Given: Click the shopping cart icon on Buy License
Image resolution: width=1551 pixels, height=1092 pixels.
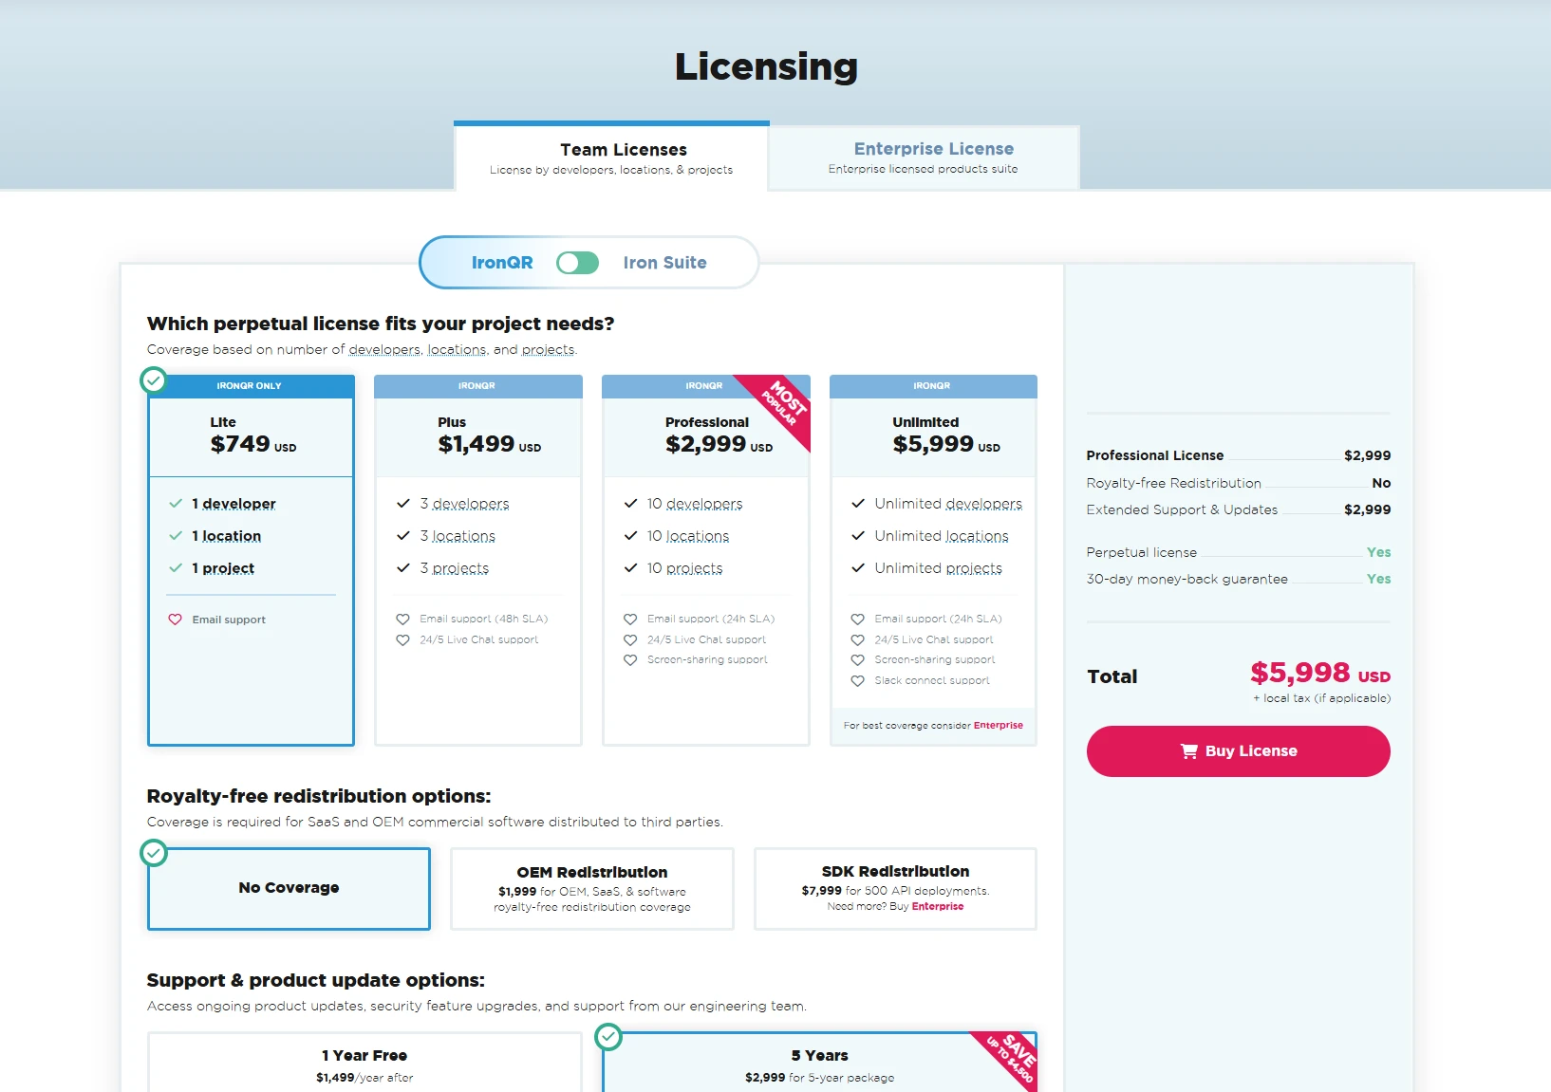Looking at the screenshot, I should [x=1188, y=751].
